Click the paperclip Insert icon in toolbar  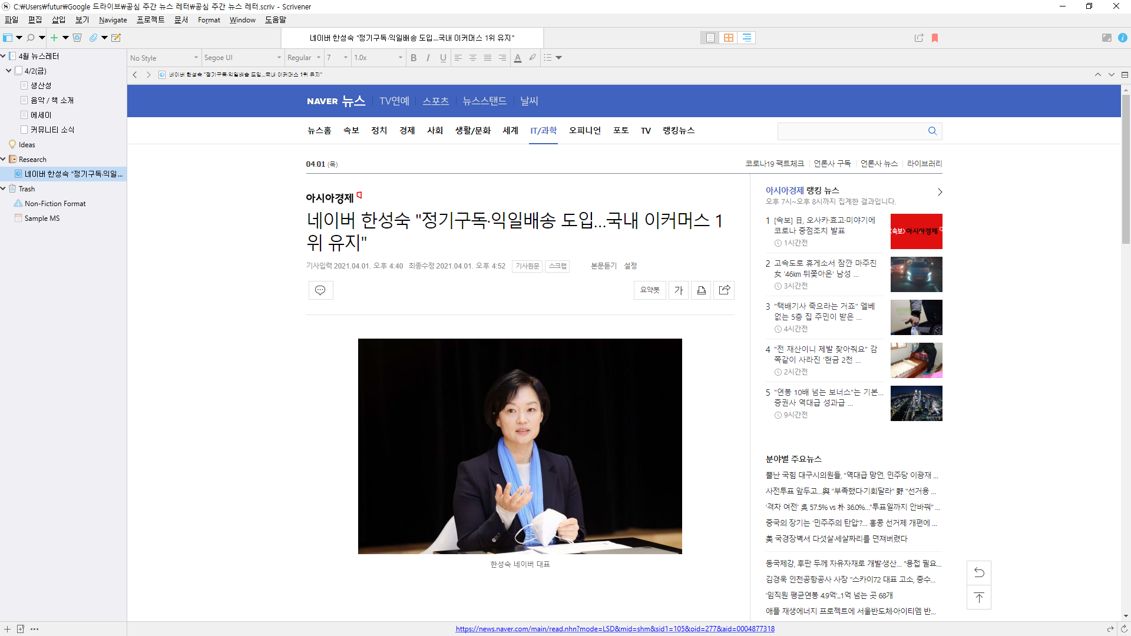tap(93, 38)
